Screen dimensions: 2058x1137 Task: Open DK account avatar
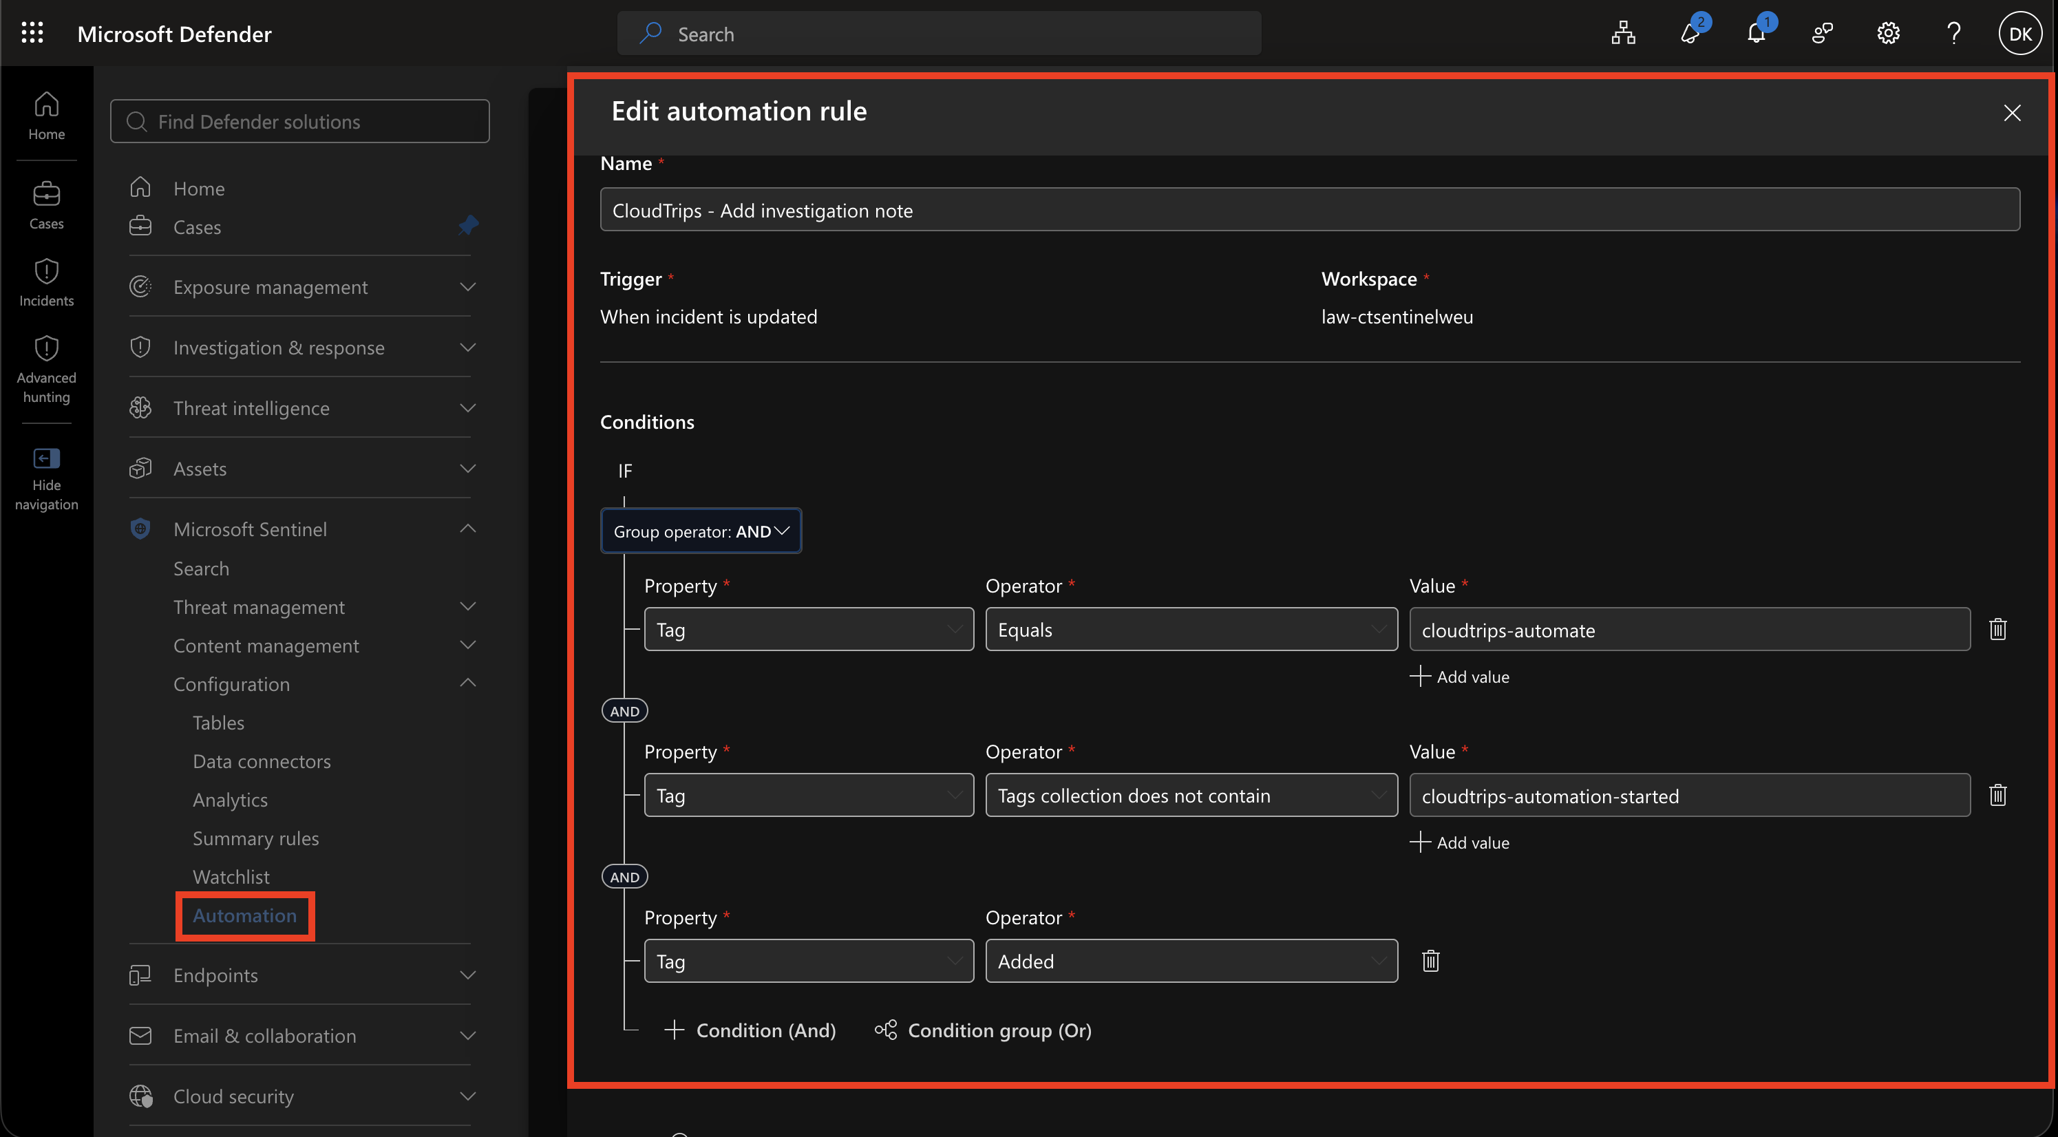2019,34
